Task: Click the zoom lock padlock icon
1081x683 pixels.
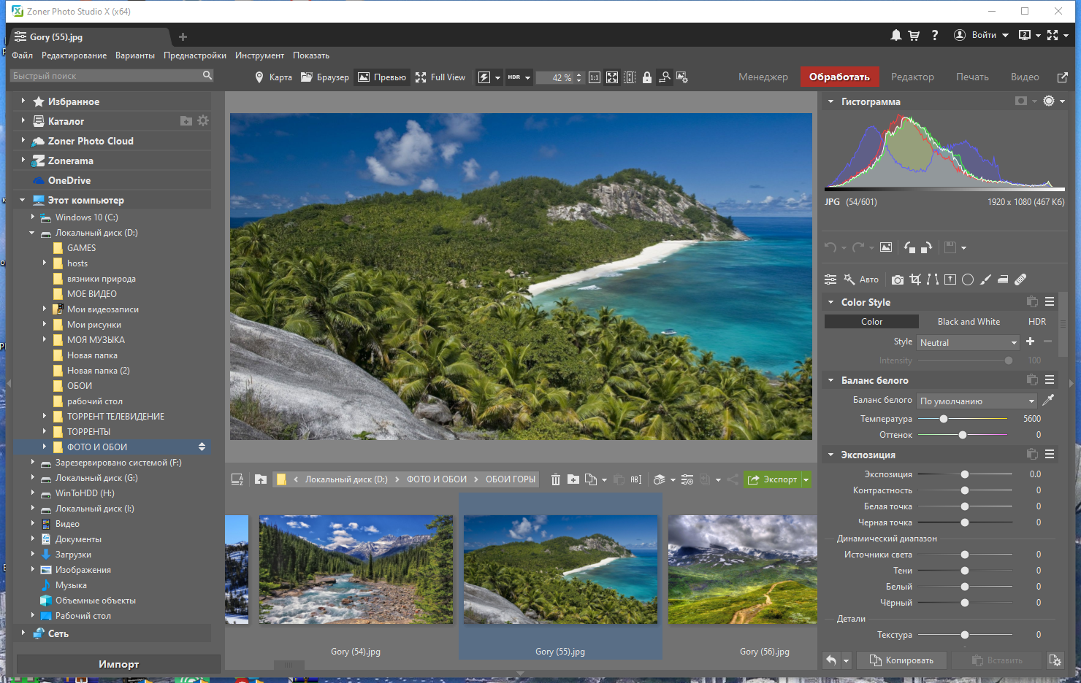Action: (x=646, y=77)
